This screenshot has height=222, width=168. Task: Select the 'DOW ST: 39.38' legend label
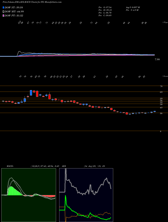pos(14,7)
